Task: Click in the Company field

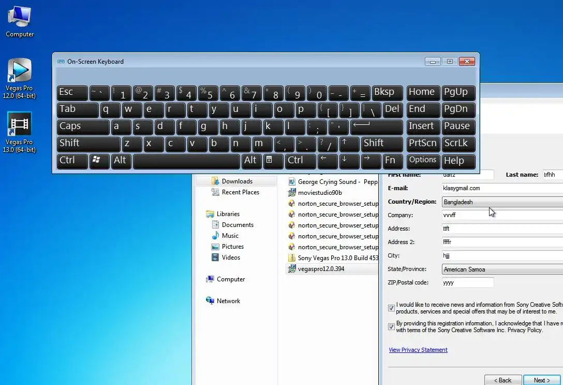Action: tap(502, 215)
